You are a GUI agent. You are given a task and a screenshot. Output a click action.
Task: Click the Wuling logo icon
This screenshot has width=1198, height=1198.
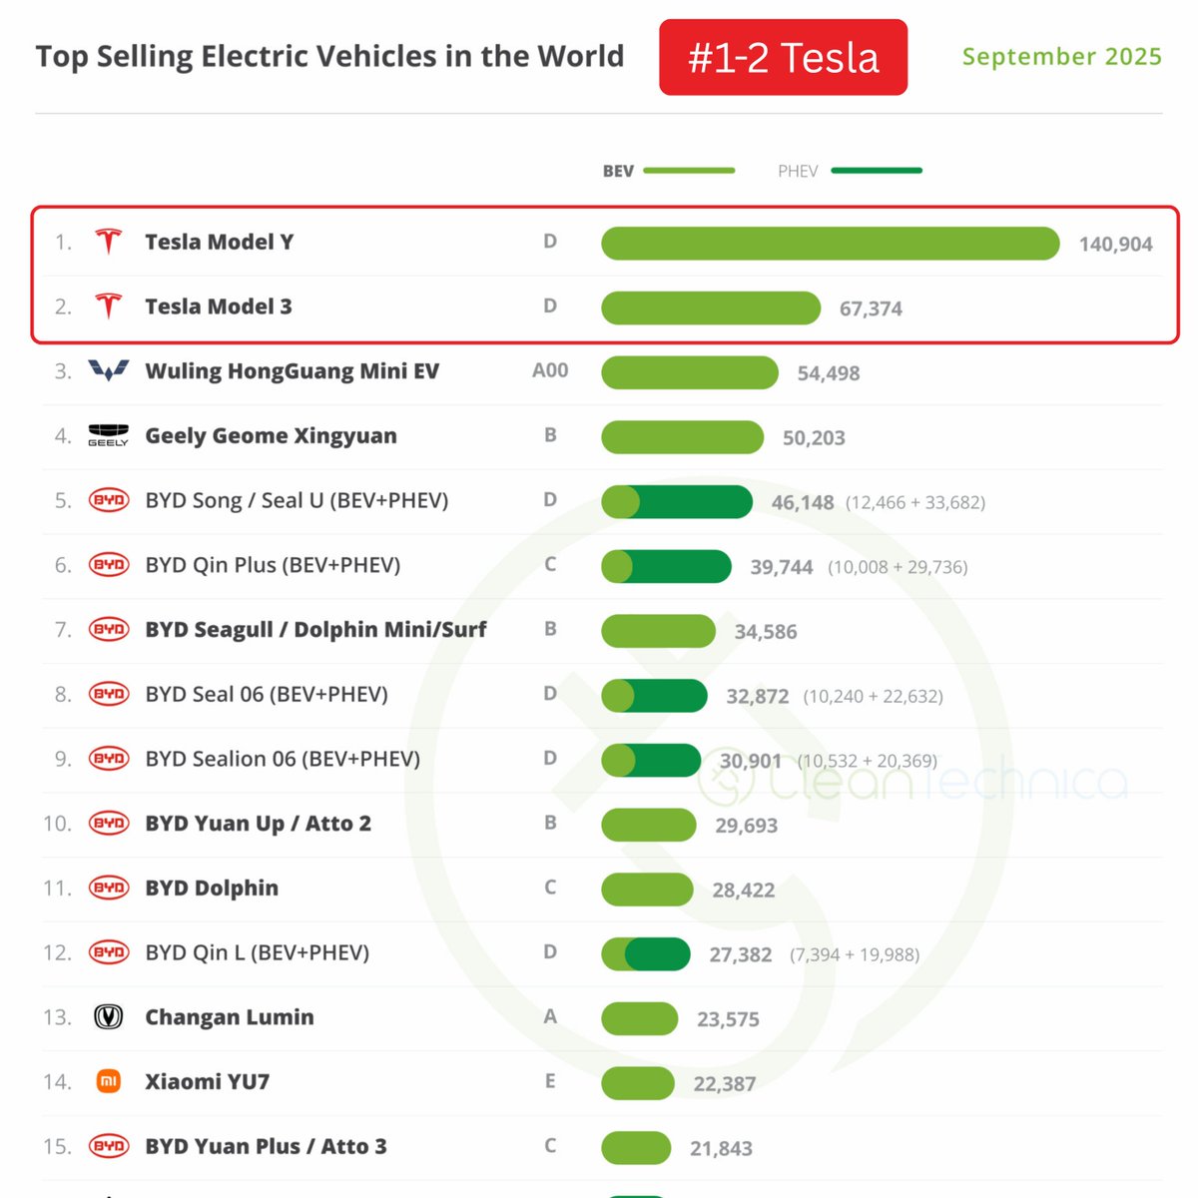coord(108,371)
